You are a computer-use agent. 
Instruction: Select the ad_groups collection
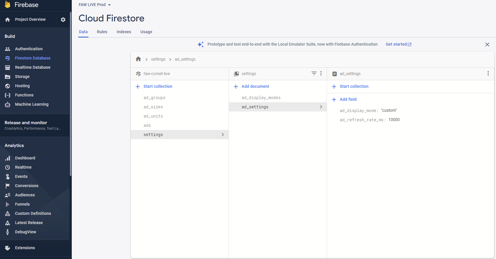pyautogui.click(x=154, y=98)
